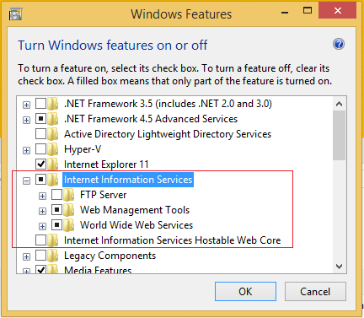Screen dimensions: 364x318
Task: Select the Internet Information Services label
Action: point(128,180)
